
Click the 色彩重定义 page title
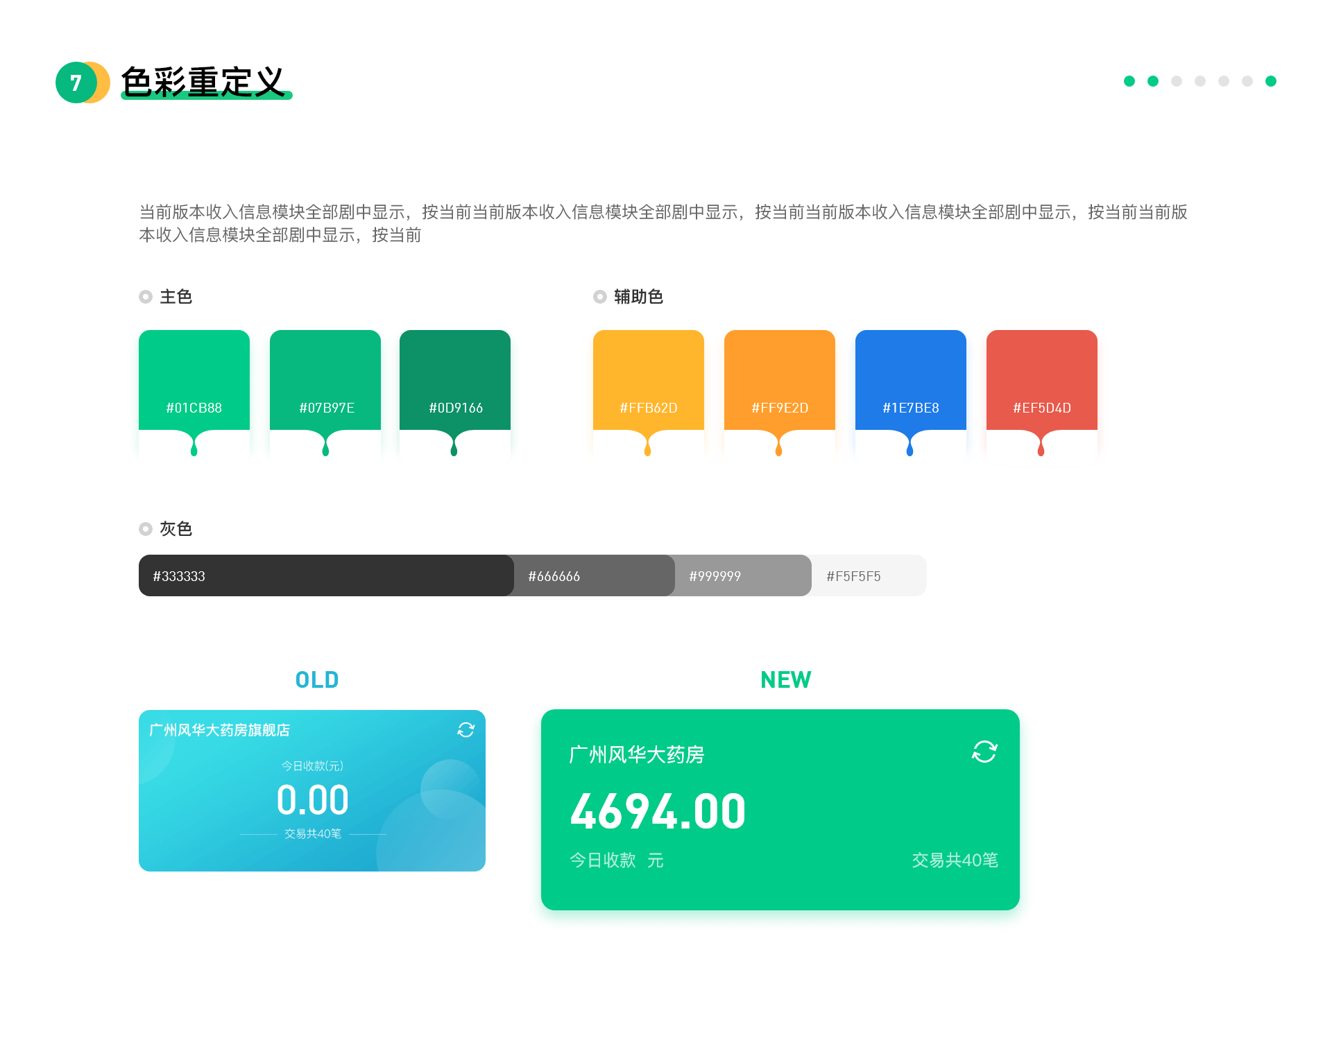click(203, 82)
